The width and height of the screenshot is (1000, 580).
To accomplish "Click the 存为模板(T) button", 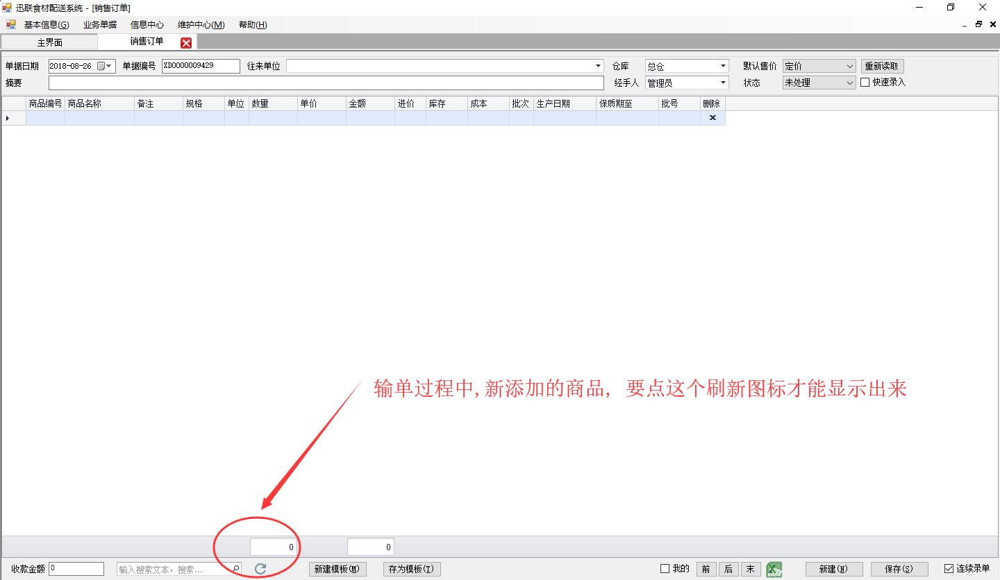I will click(x=412, y=569).
